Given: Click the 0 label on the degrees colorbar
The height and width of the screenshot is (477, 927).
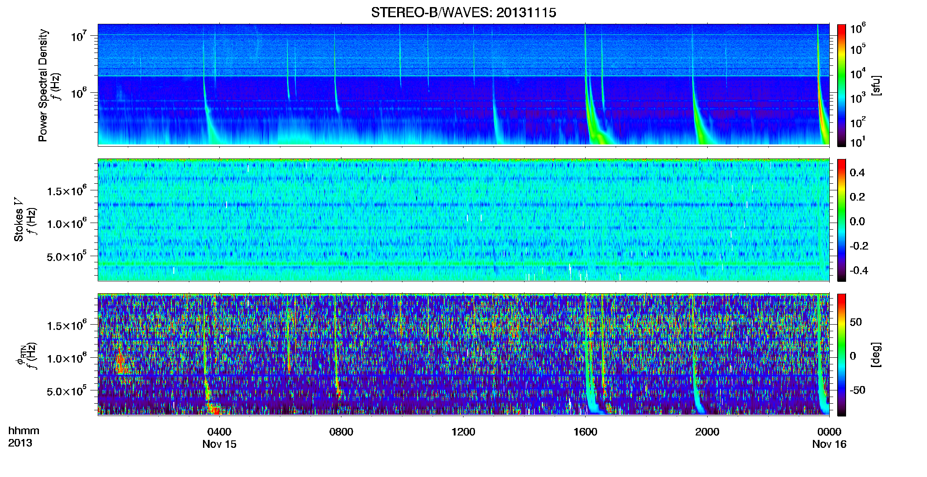Looking at the screenshot, I should click(853, 356).
